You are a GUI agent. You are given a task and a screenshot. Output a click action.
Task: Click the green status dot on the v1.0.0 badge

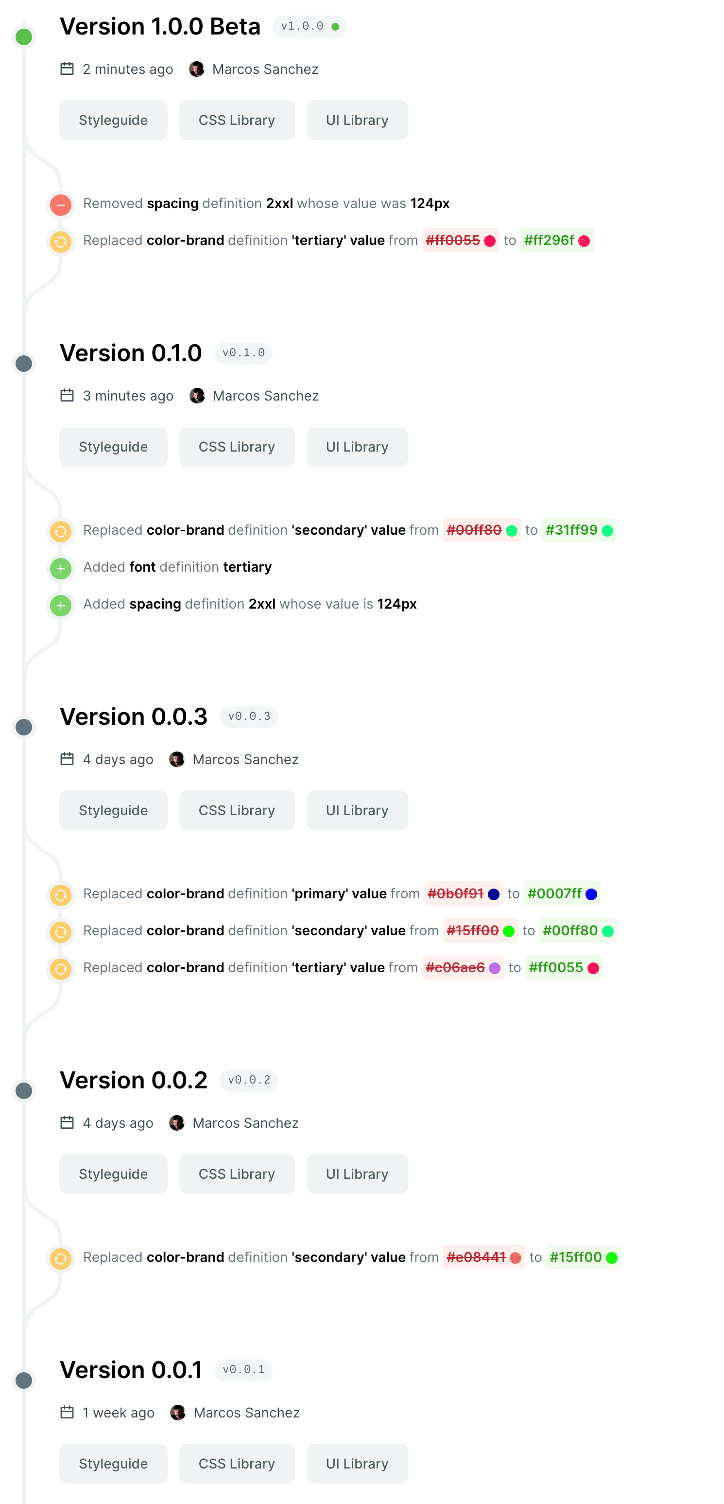334,26
